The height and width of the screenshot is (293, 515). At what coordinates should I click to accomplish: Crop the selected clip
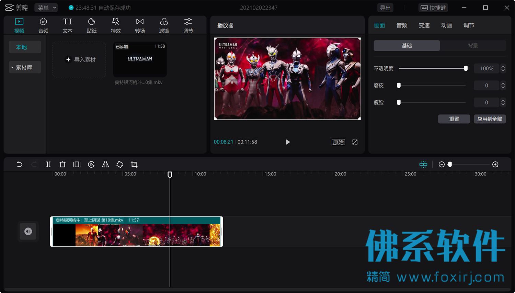pos(134,165)
